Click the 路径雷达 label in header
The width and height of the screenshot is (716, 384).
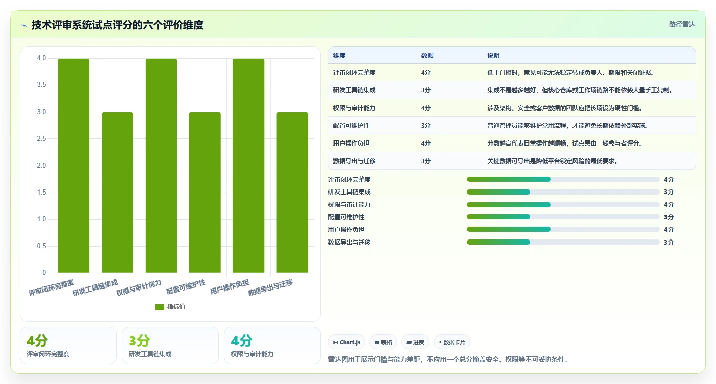[x=682, y=24]
